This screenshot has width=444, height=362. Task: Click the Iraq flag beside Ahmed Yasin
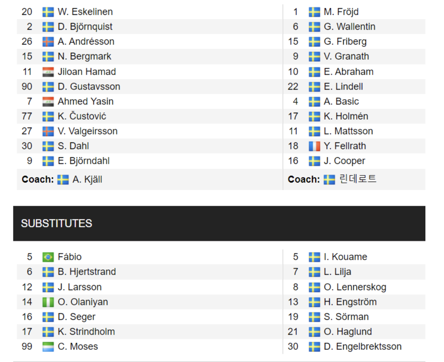tap(48, 101)
